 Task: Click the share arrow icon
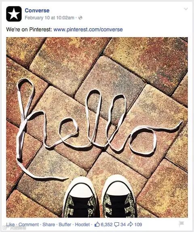pyautogui.click(x=130, y=224)
